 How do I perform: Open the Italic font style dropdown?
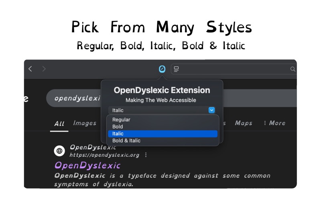162,110
